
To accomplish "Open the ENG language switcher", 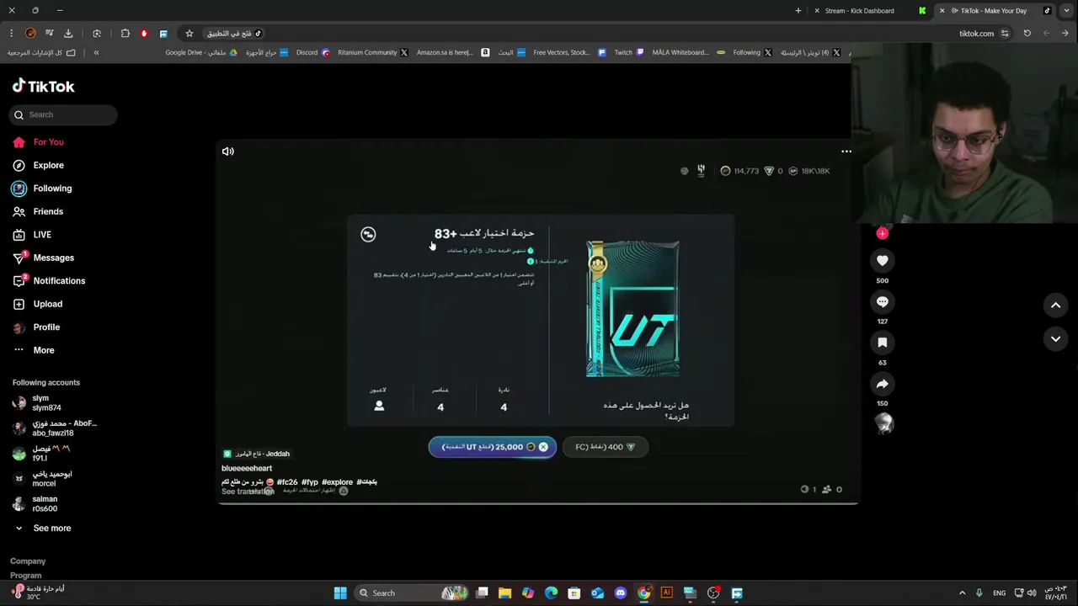I will (1000, 593).
